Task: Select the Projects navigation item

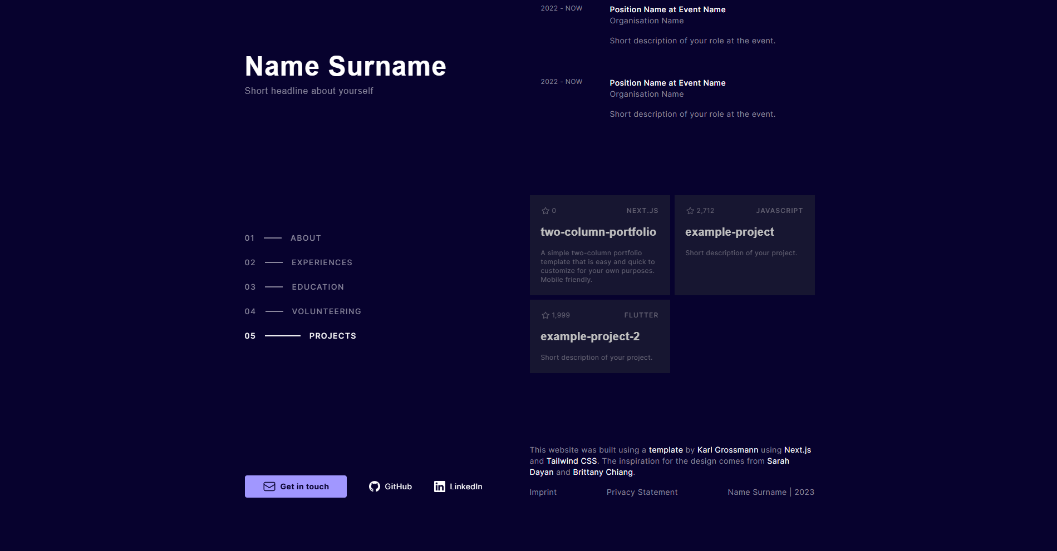Action: (x=332, y=336)
